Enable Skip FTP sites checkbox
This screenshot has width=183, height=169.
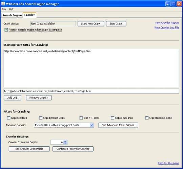(81, 118)
